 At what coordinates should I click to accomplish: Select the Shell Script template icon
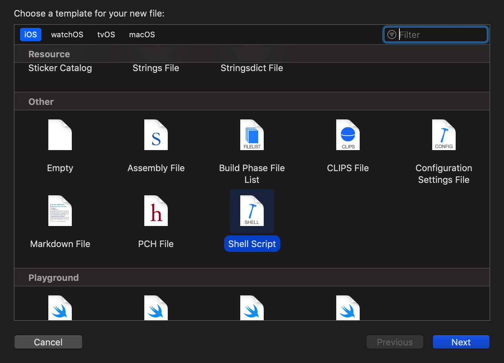click(252, 211)
